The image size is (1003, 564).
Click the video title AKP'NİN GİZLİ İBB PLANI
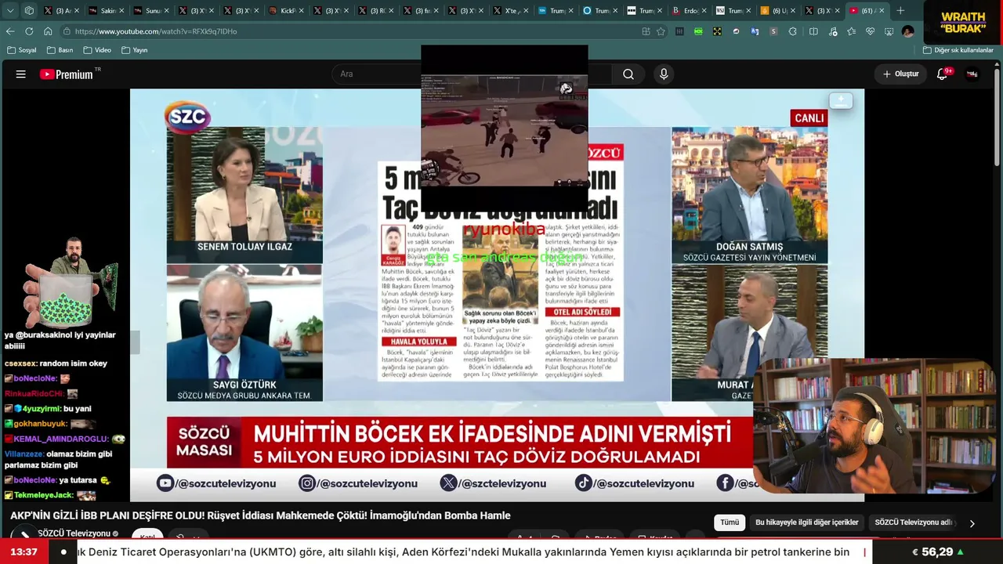point(260,515)
